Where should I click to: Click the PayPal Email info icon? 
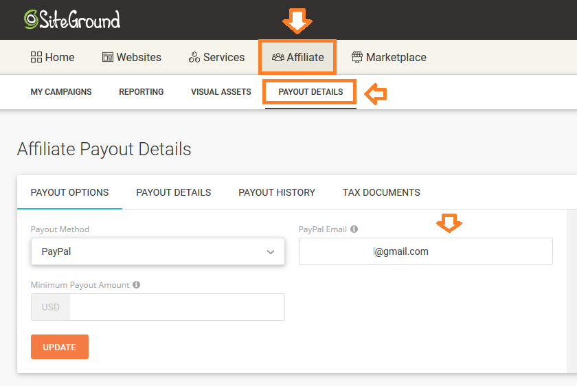pos(354,229)
